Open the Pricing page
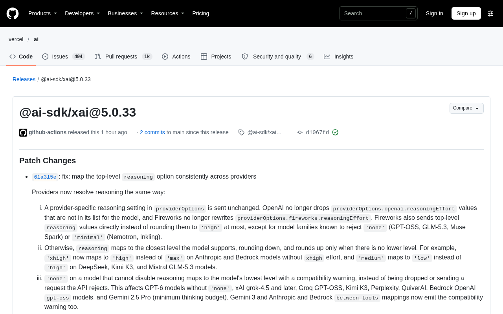 point(201,13)
